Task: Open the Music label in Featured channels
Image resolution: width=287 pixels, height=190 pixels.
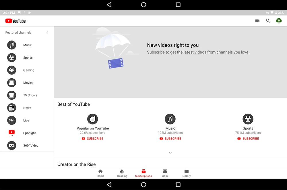Action: coord(28,45)
